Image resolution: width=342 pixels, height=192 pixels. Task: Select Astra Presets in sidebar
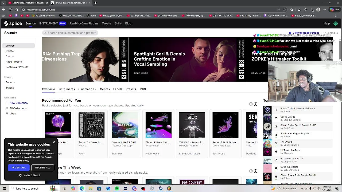pos(14,62)
